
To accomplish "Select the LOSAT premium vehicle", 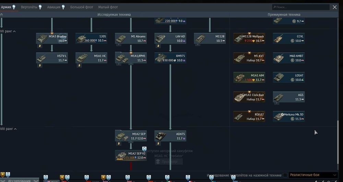I will 289,78.
